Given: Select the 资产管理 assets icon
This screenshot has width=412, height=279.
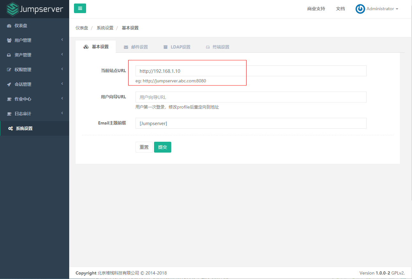Looking at the screenshot, I should click(9, 55).
